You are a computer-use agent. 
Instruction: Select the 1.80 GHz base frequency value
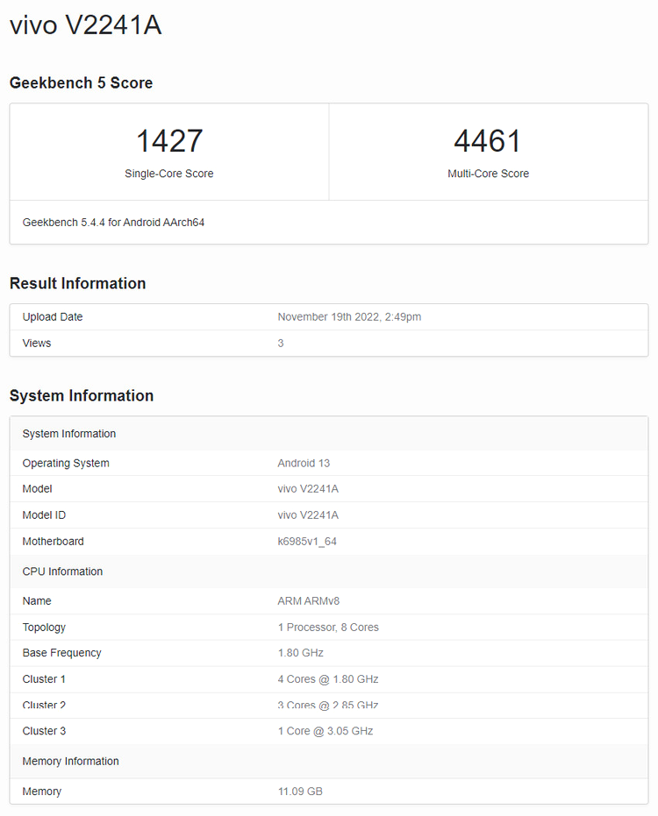[x=301, y=653]
